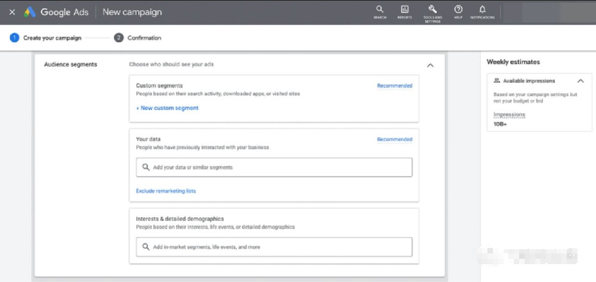Click + New custom segment link
Viewport: 596px width, 282px height.
click(167, 108)
